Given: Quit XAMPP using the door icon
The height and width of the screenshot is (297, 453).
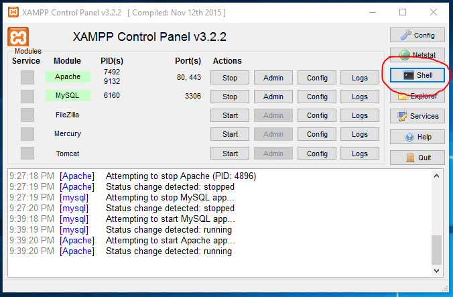Looking at the screenshot, I should click(x=417, y=158).
